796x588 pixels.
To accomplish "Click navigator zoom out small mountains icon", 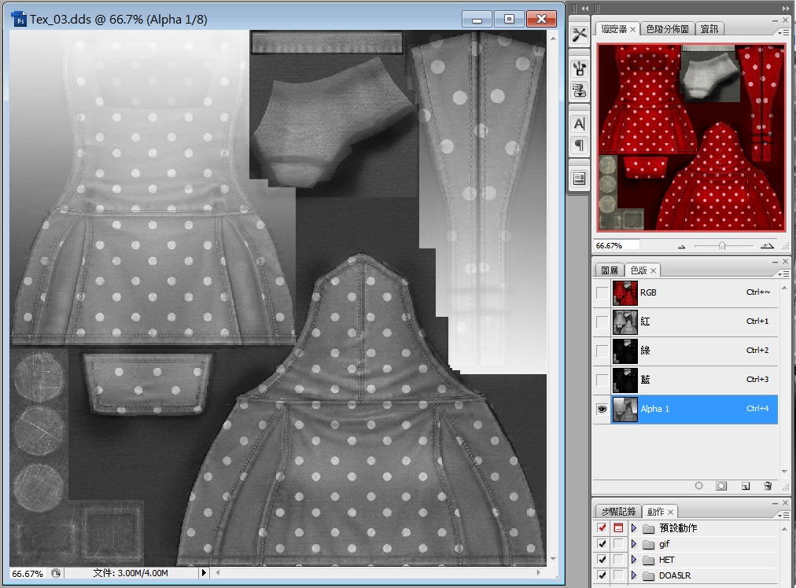I will [x=681, y=247].
